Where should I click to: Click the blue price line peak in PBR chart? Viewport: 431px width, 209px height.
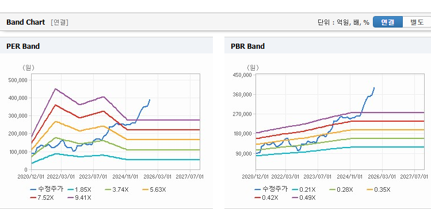(x=374, y=88)
